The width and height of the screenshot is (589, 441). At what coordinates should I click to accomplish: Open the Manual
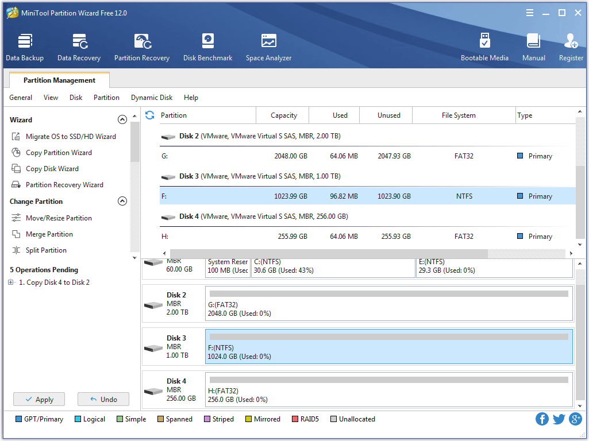tap(533, 47)
